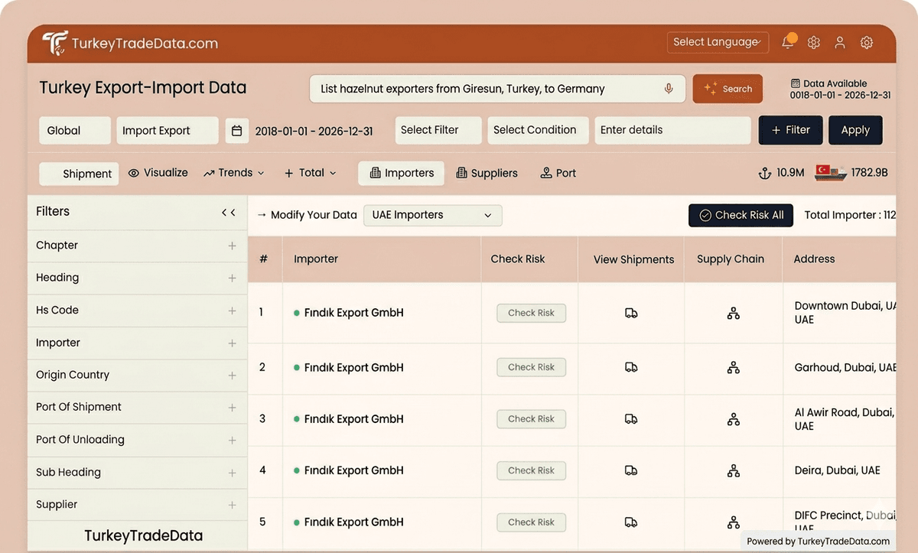Screen dimensions: 918x553
Task: View shipments truck icon for row 5
Action: point(631,522)
